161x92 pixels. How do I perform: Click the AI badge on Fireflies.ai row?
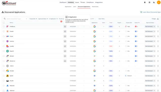65,26
